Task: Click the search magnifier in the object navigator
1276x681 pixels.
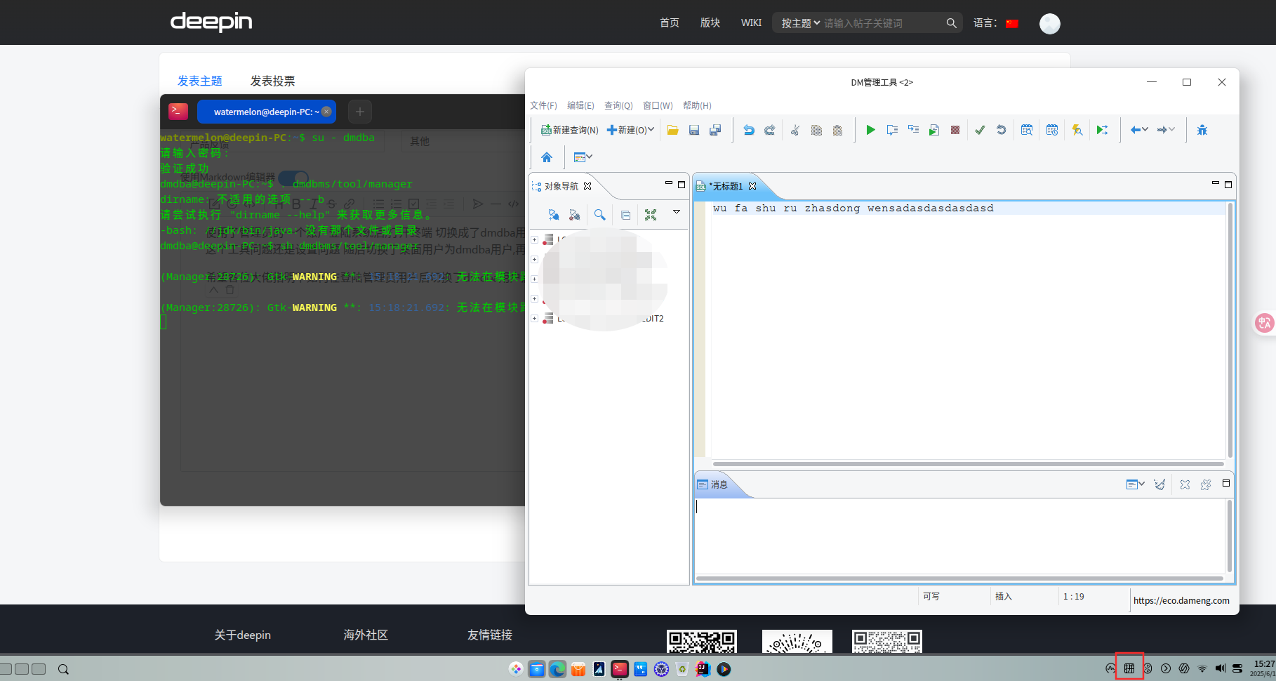Action: coord(599,215)
